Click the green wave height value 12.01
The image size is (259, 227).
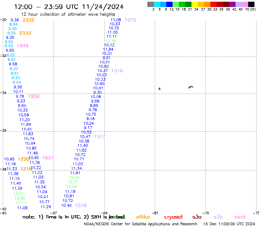18,193
